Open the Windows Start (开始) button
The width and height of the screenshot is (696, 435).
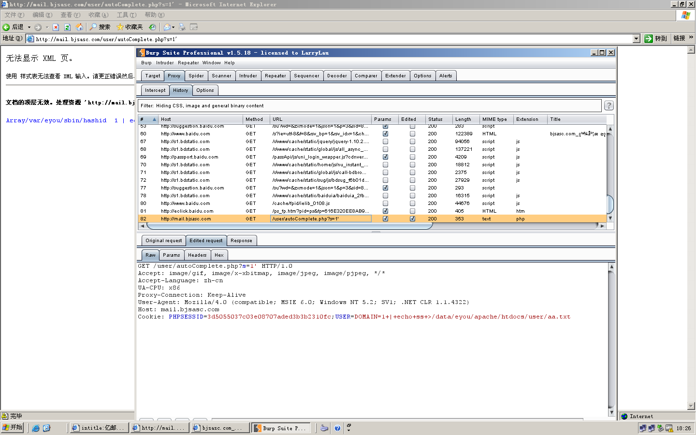[x=12, y=428]
